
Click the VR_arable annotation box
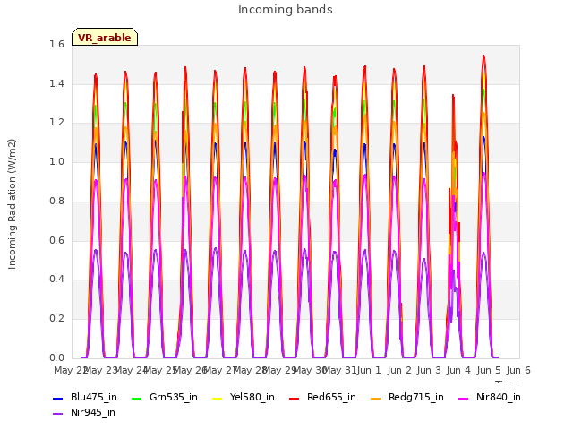[x=105, y=37]
